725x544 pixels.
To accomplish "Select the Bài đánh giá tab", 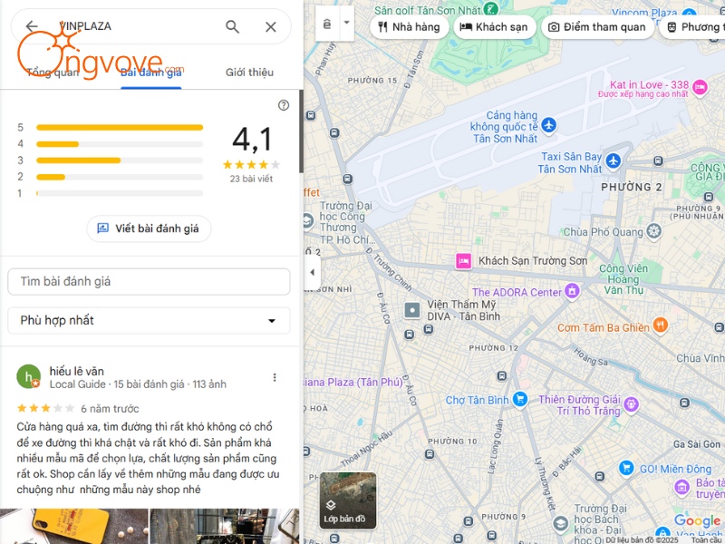I will (x=150, y=73).
